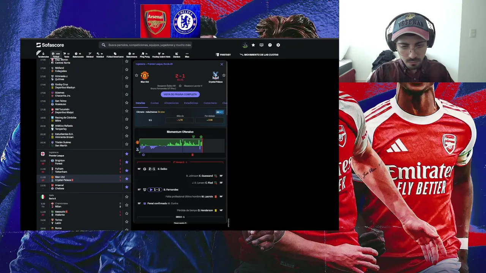Select the Balonmano sport tab
Viewport: 486px width, 273px height.
click(x=132, y=55)
